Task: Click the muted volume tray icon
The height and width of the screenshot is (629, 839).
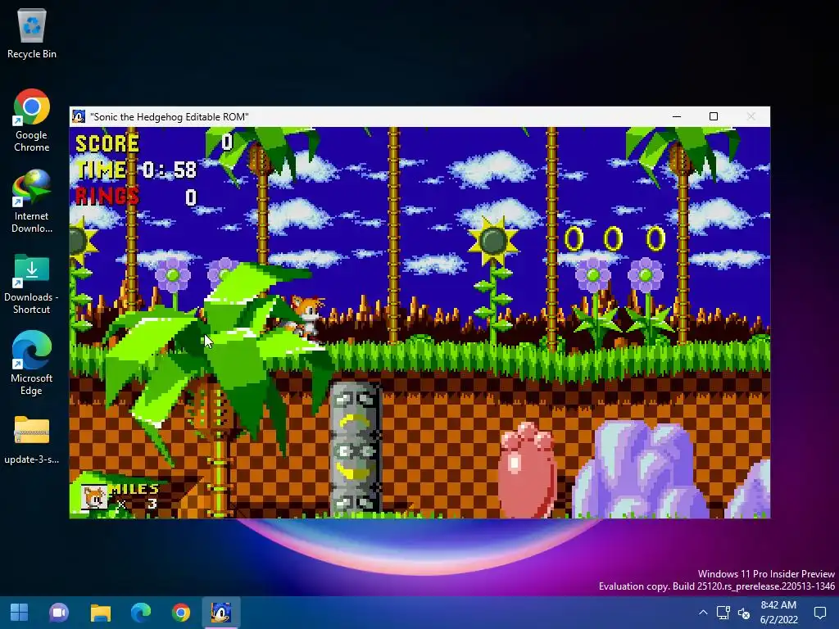Action: tap(744, 613)
